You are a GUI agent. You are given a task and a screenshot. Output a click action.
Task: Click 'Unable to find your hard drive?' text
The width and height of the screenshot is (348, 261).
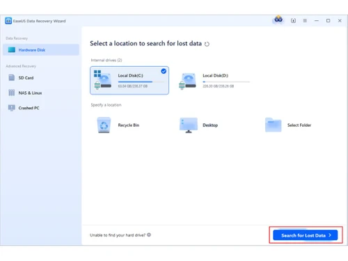(x=118, y=235)
